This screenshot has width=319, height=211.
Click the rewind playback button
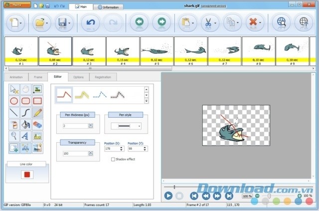(x=206, y=196)
